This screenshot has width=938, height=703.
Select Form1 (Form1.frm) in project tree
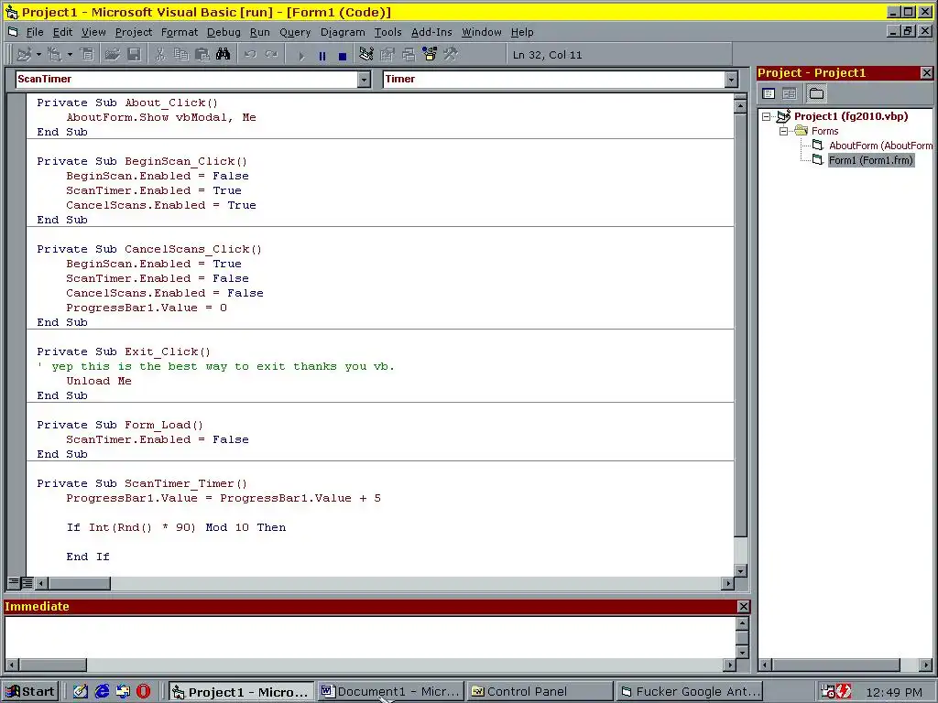(871, 160)
